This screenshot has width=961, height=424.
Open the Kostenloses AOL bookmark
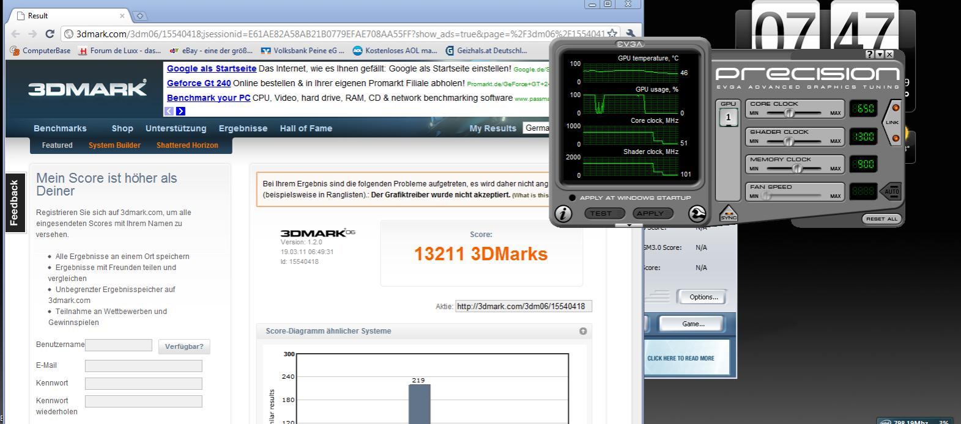coord(395,51)
